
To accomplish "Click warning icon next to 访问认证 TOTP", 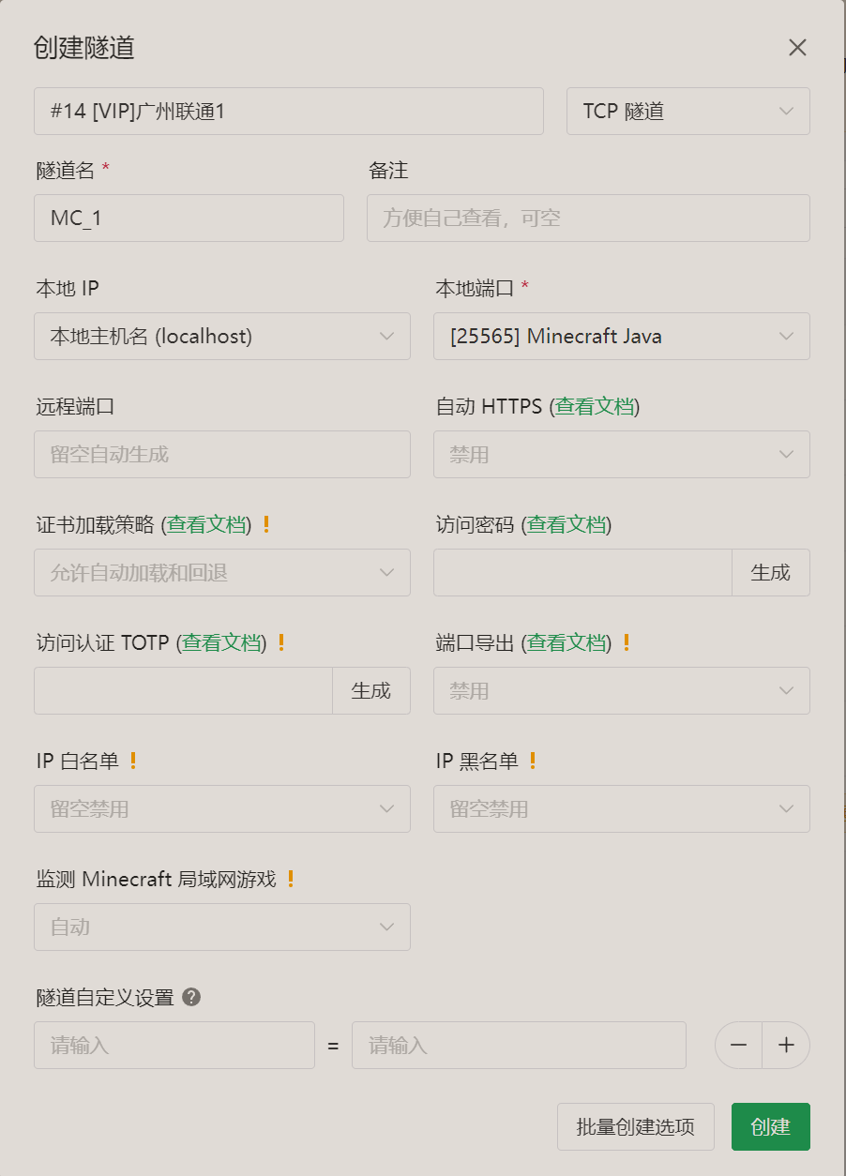I will click(281, 642).
